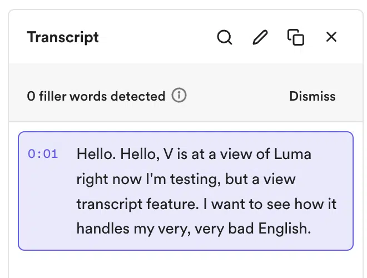Screen dimensions: 367x278
Task: Copy the transcript with the copy icon
Action: (x=296, y=37)
